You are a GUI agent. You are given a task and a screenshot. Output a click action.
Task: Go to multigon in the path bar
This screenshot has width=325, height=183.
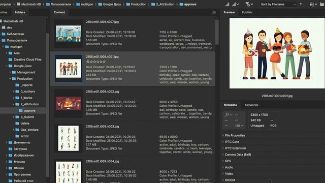click(x=85, y=4)
